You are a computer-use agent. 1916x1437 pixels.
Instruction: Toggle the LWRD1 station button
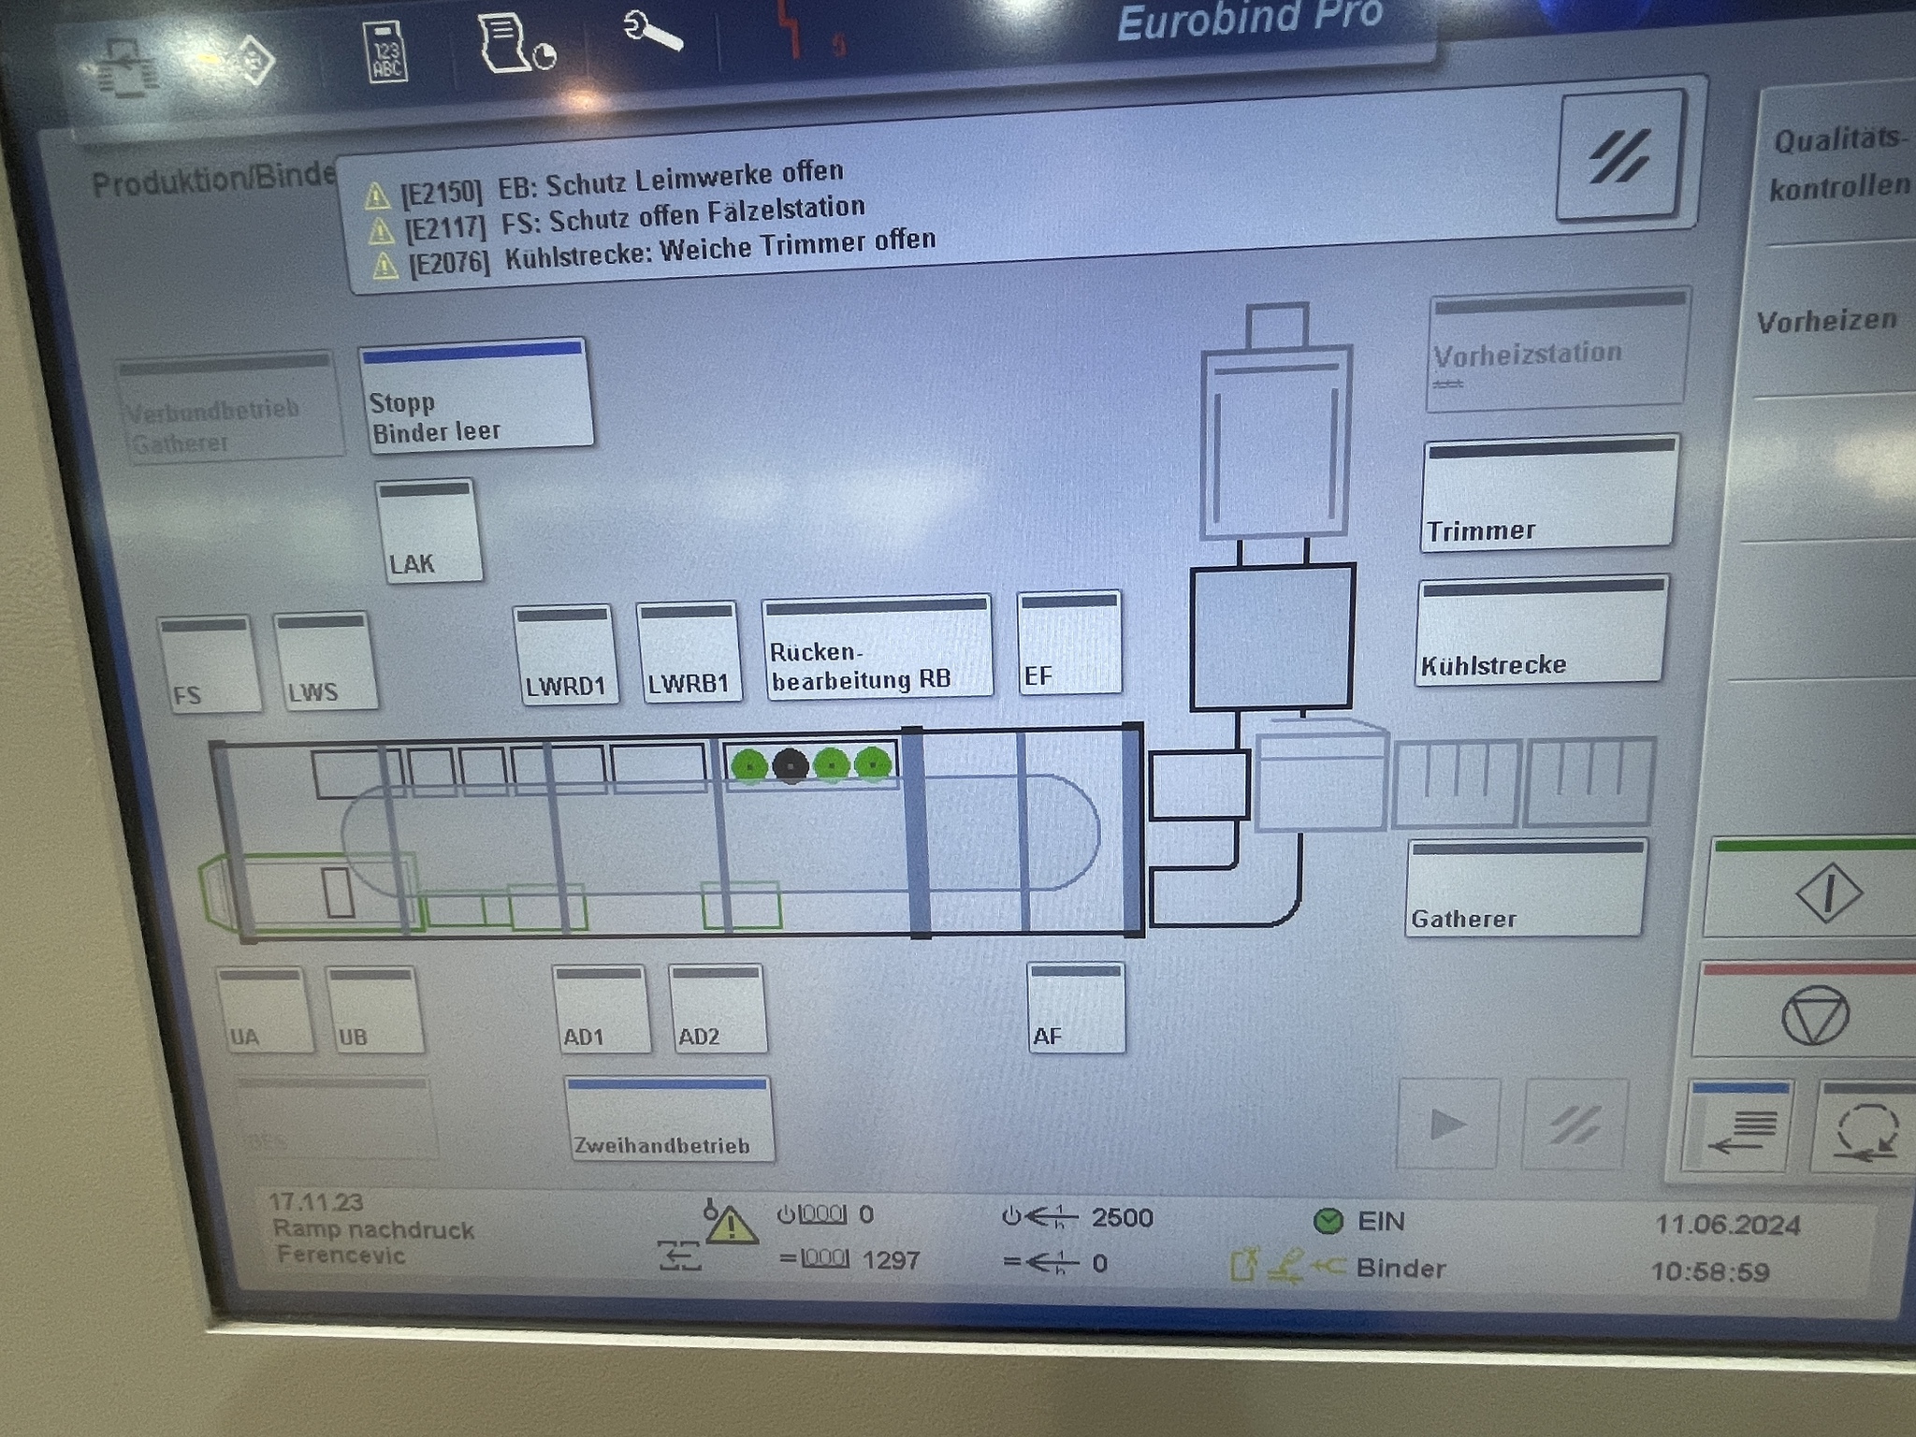point(565,655)
